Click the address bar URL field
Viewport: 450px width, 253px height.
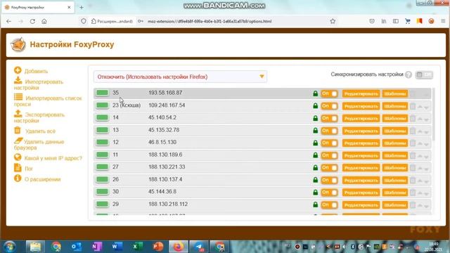pos(210,21)
